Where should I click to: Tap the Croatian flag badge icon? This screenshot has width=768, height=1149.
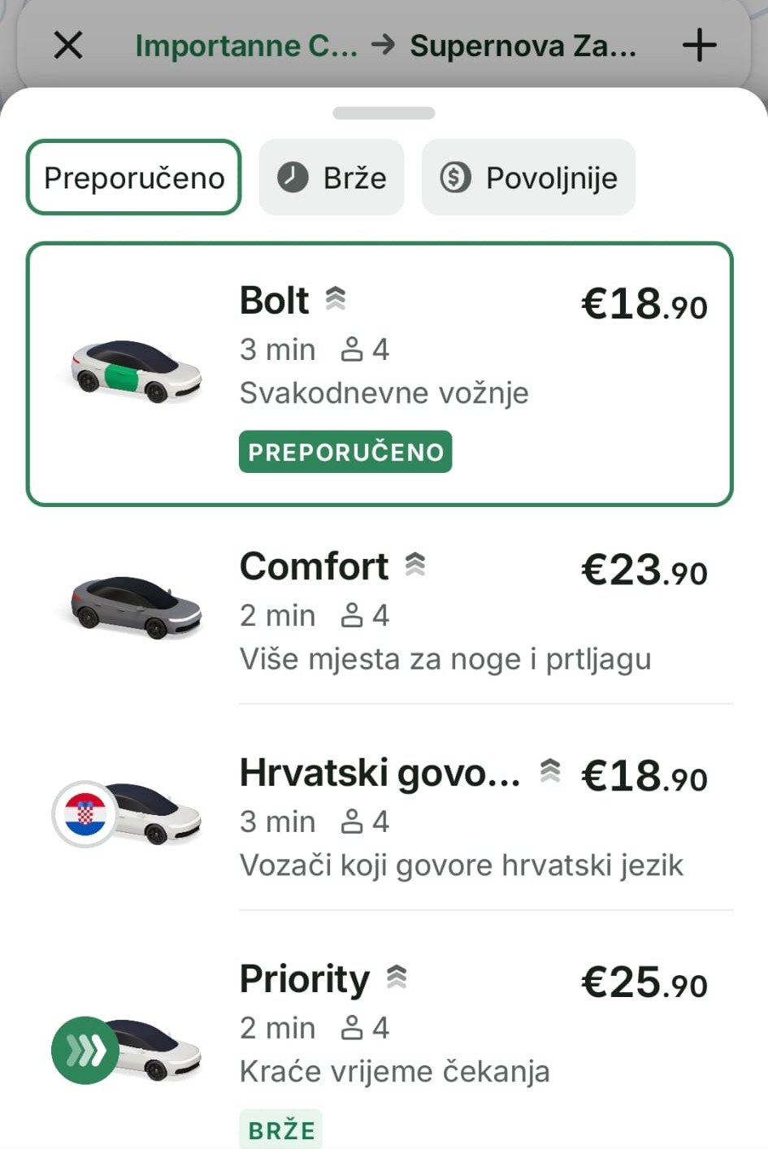[85, 814]
